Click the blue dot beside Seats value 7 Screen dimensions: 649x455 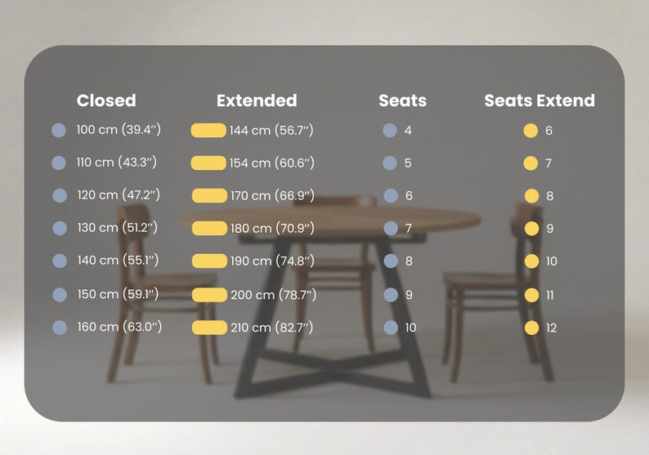391,229
